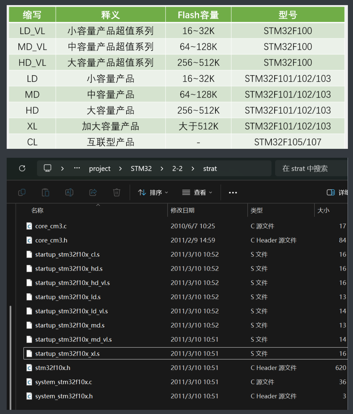353x414 pixels.
Task: Click the startup_stm32f10x_md.s file icon
Action: [29, 325]
